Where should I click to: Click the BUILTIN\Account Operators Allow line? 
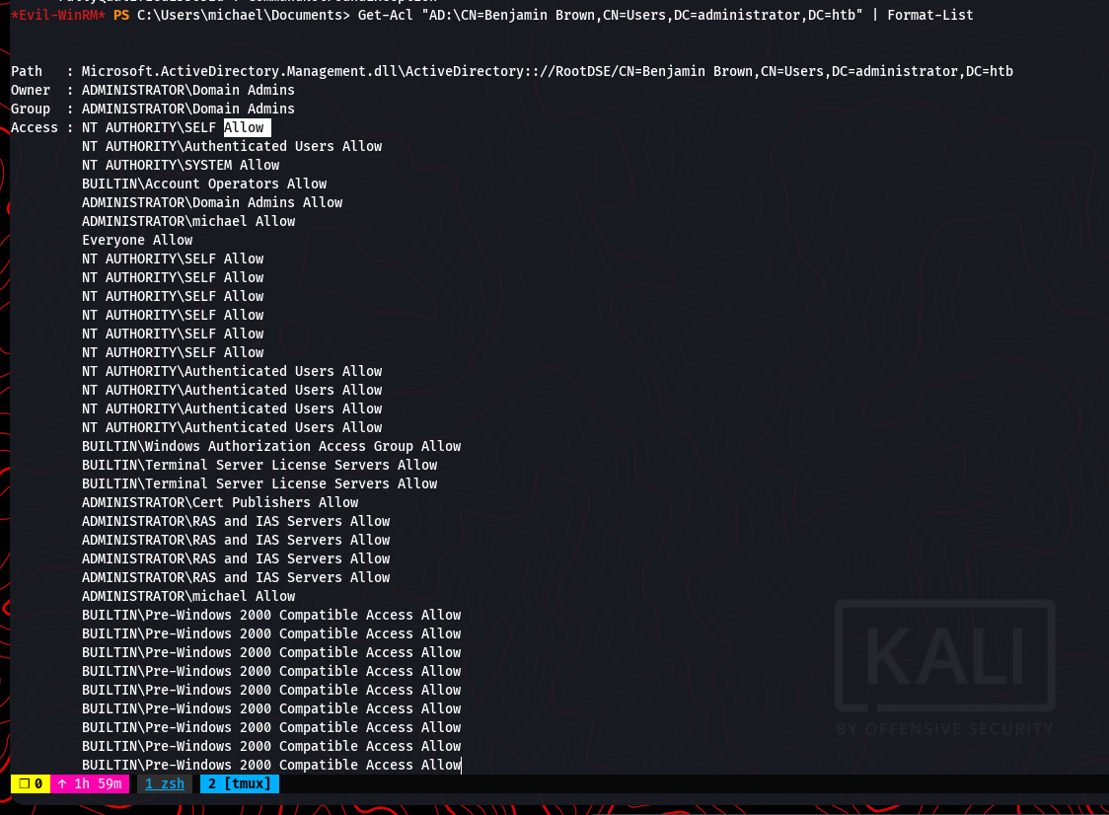tap(204, 184)
